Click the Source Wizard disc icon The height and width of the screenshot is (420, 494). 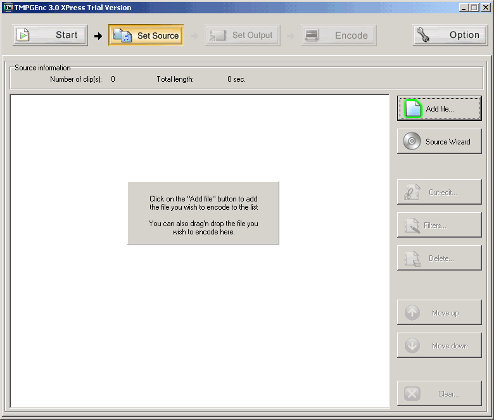(x=412, y=142)
